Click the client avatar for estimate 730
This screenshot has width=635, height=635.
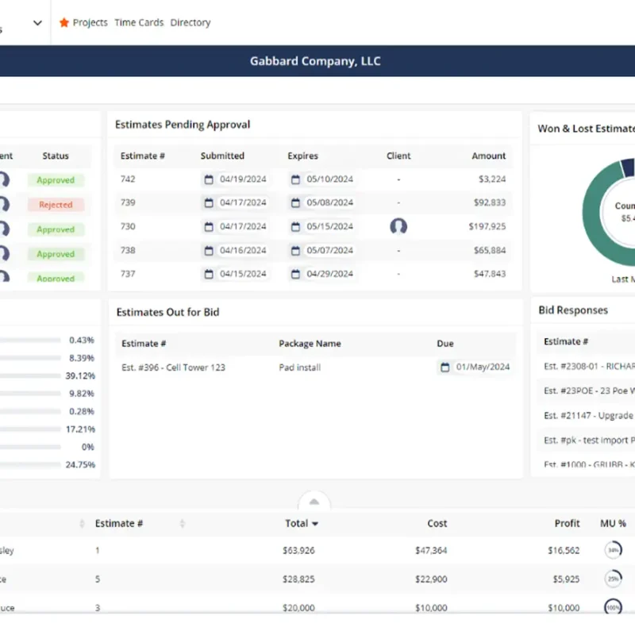398,226
